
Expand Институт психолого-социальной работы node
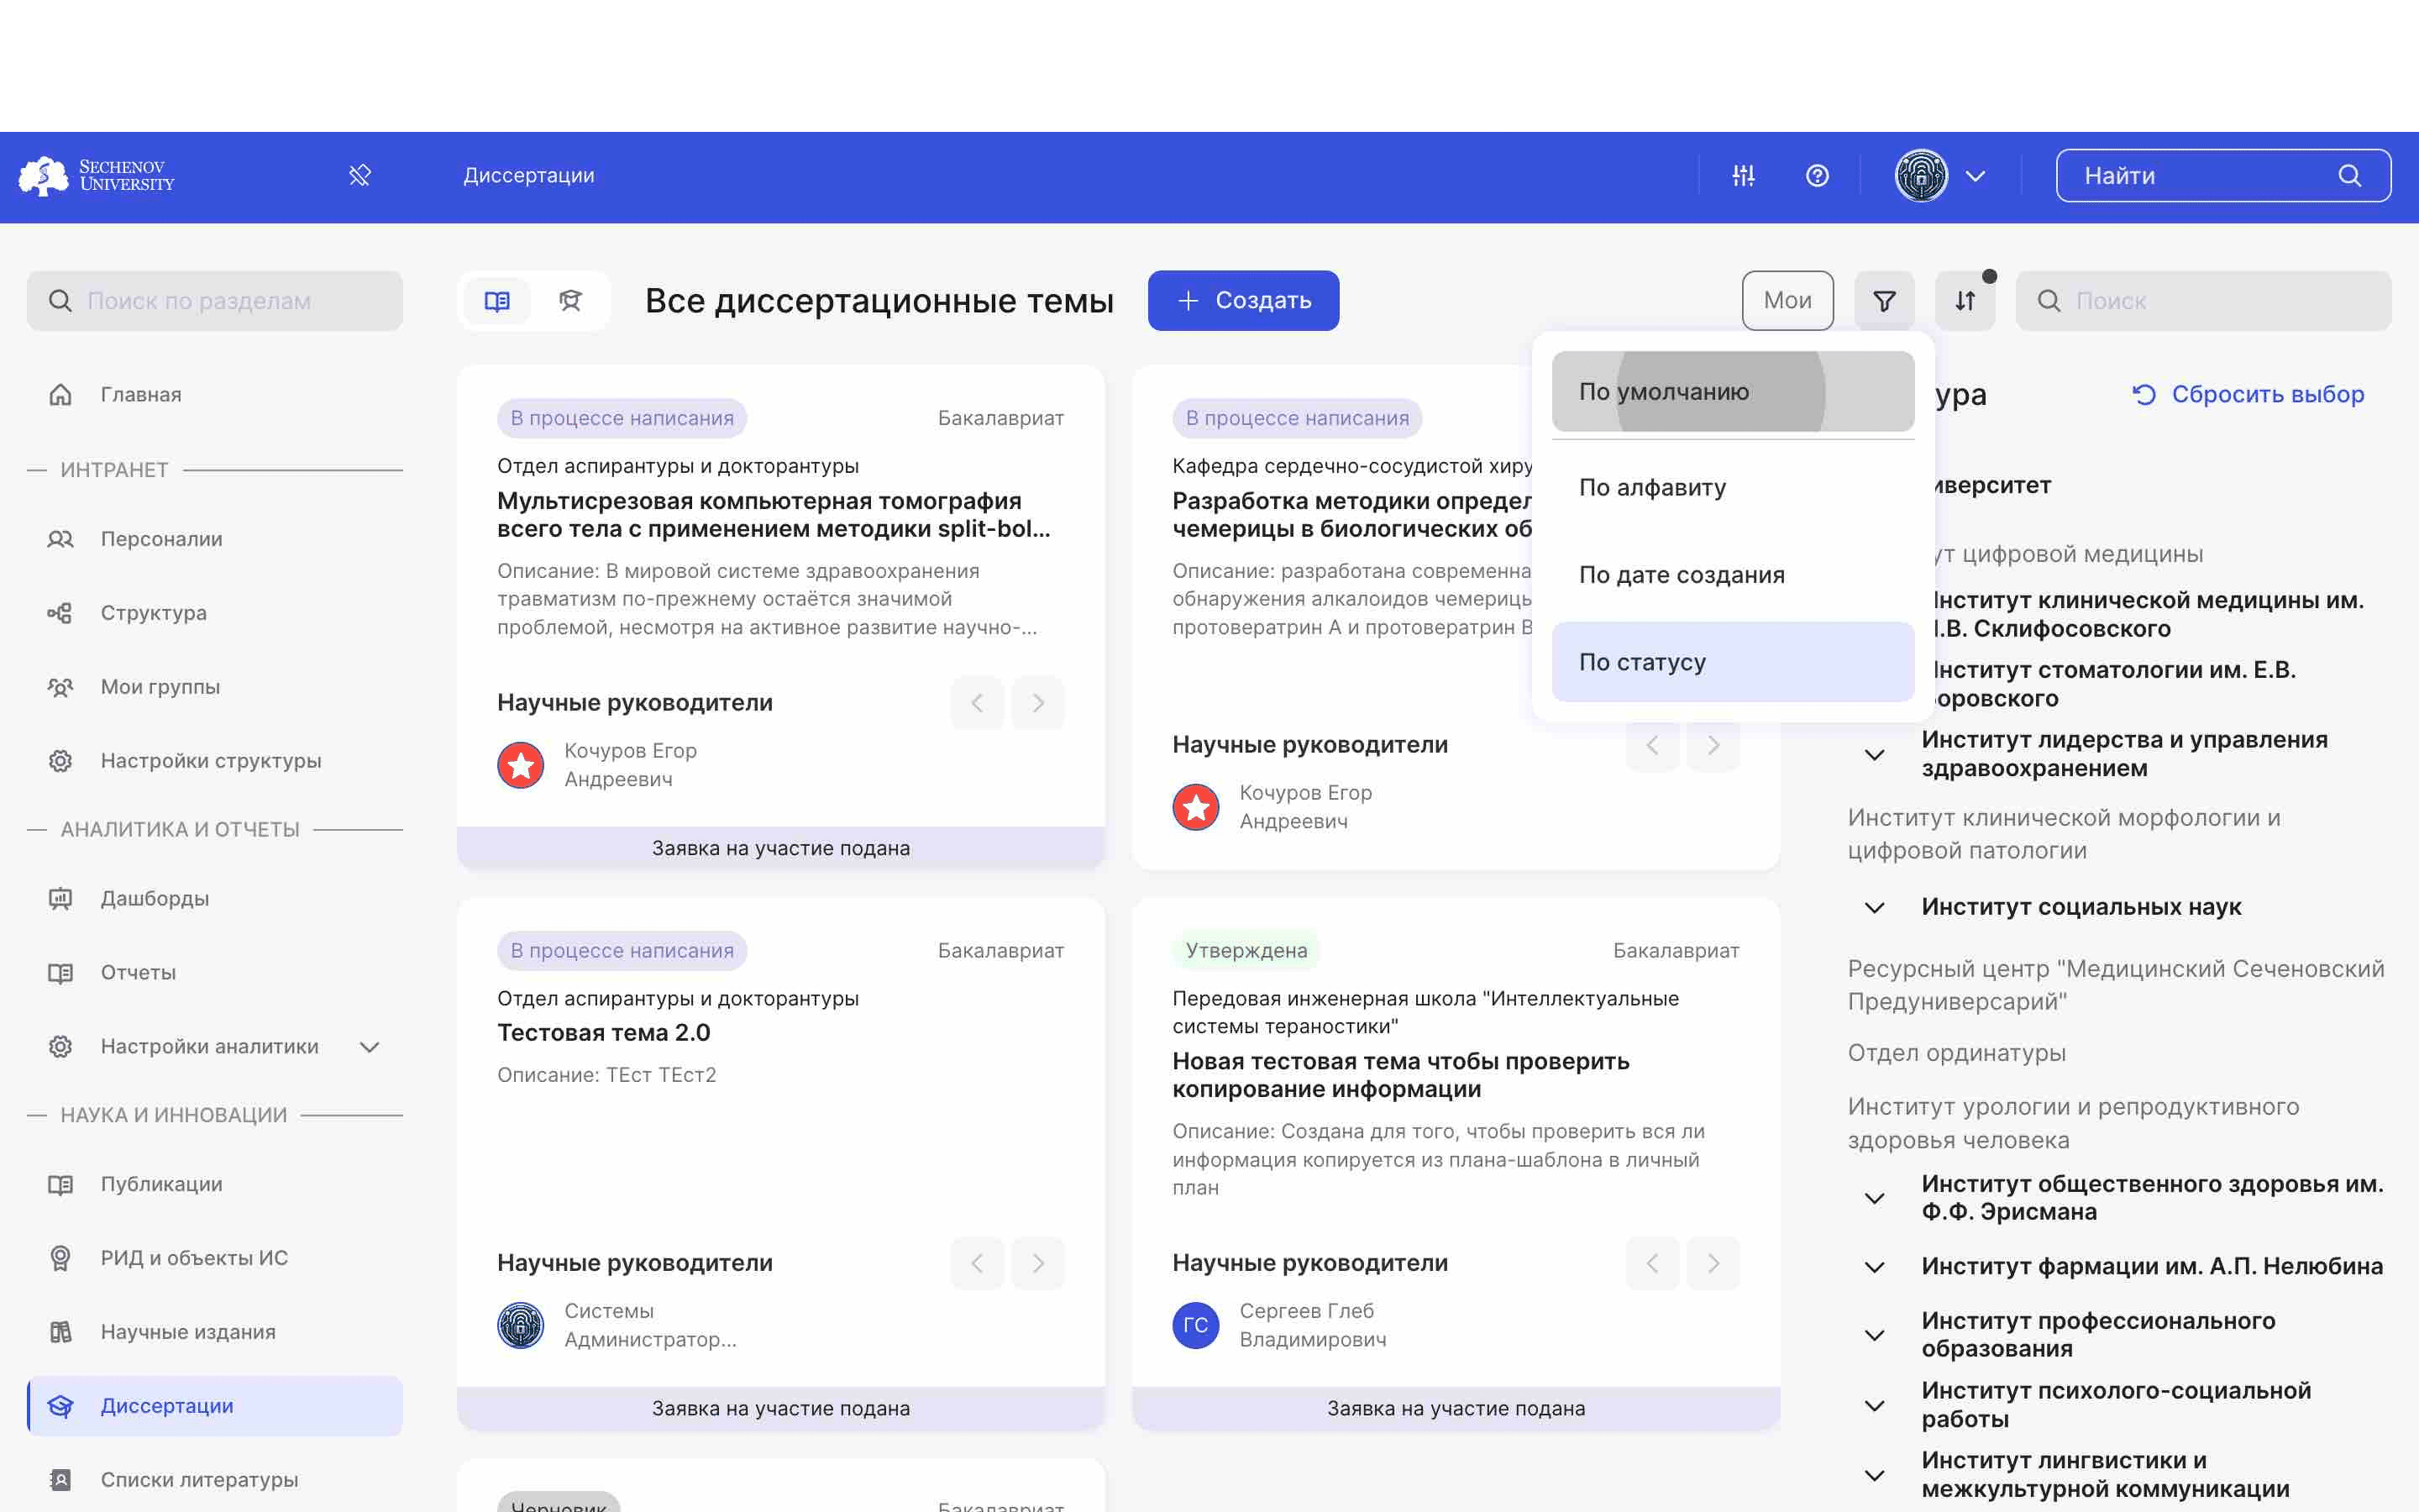(x=1874, y=1405)
